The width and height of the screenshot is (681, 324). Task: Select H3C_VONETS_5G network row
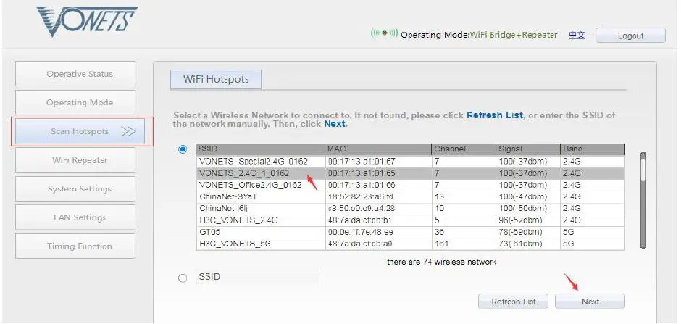(410, 244)
